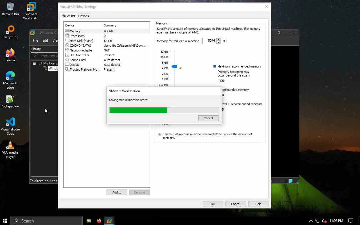Click the VMware Workstation taskbar icon
Screen dimensions: 360x225
(x=109, y=221)
